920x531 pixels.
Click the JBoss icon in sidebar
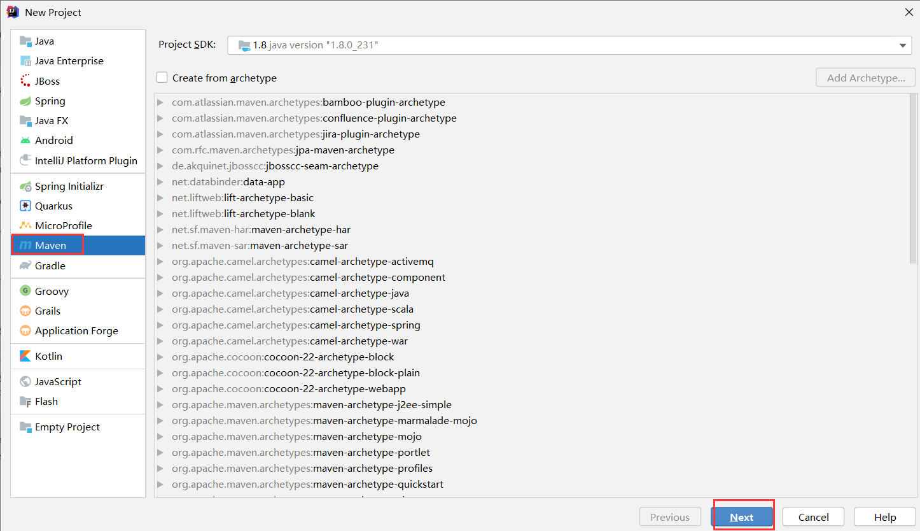click(25, 81)
